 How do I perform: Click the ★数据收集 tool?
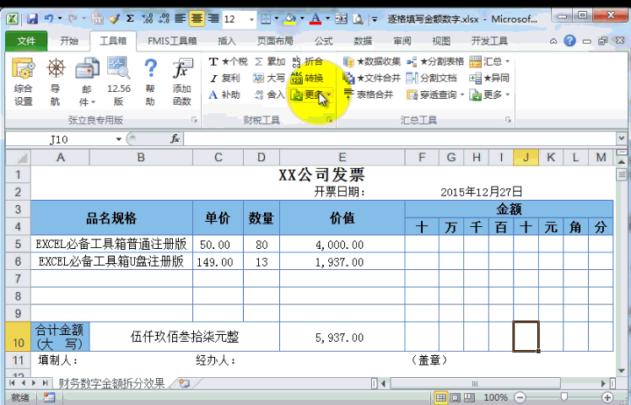click(x=372, y=62)
